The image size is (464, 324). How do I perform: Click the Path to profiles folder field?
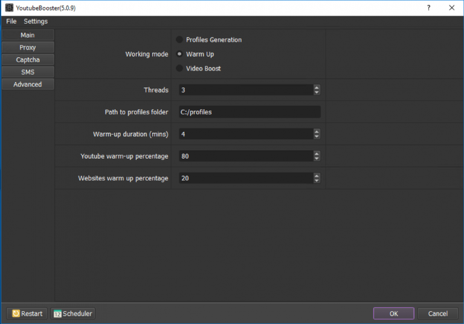click(x=250, y=112)
